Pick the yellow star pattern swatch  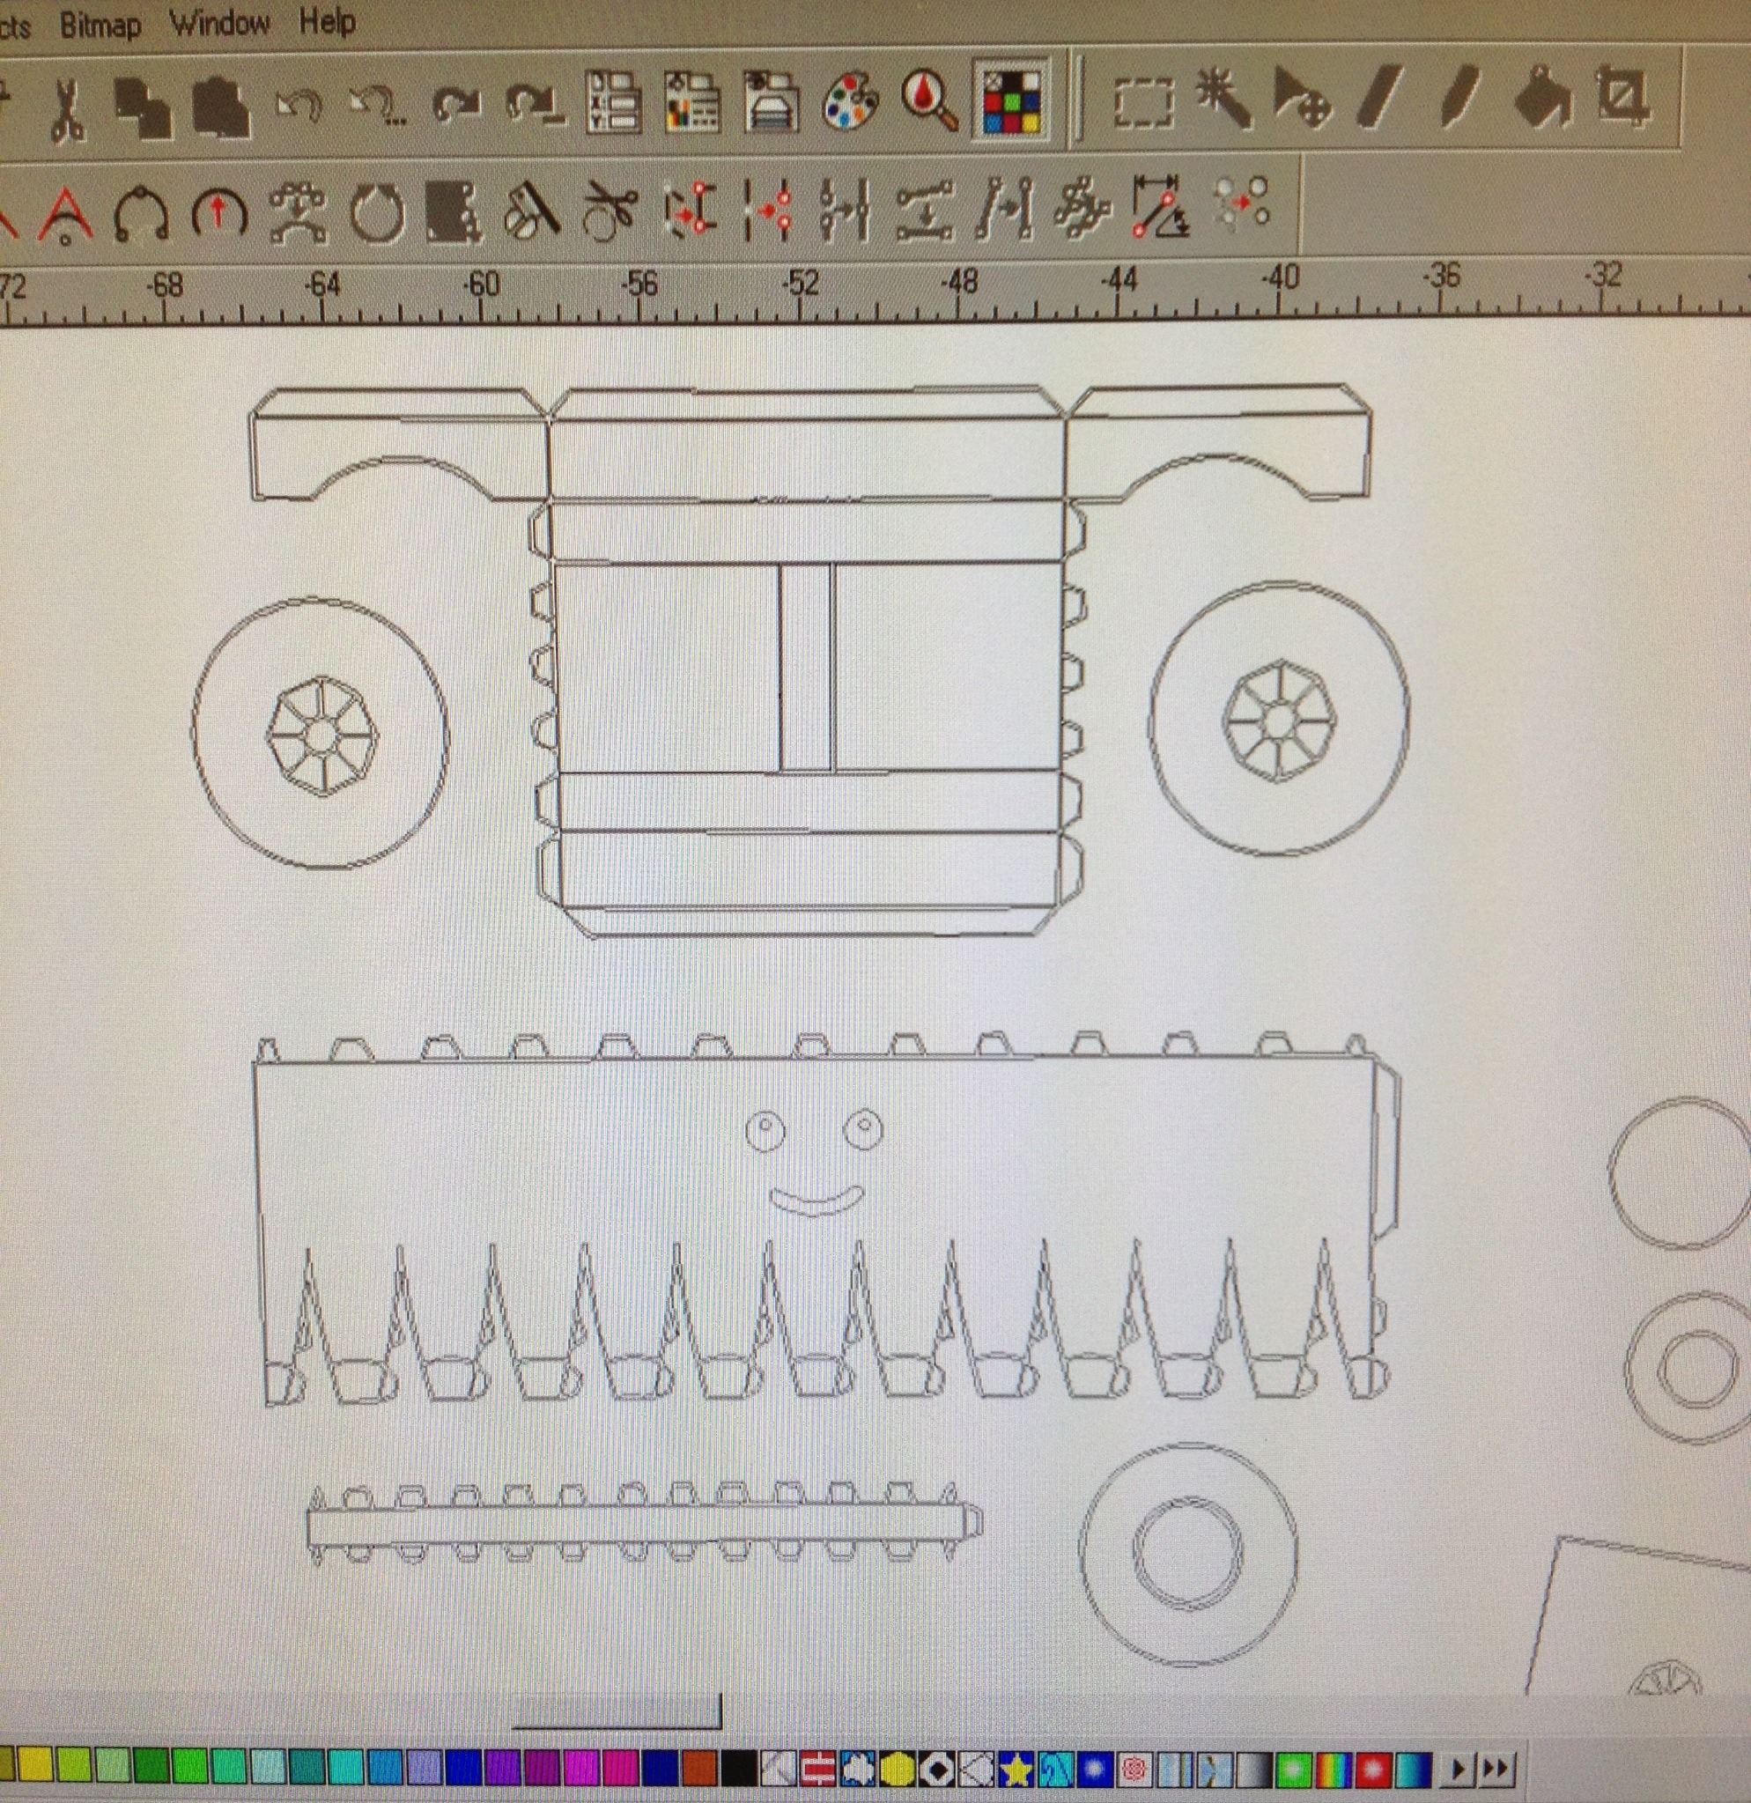coord(1015,1769)
